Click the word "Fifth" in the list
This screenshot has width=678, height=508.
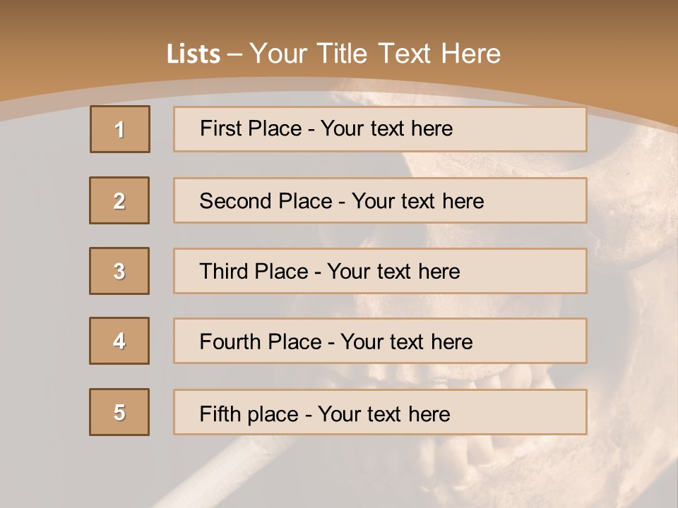(x=220, y=413)
